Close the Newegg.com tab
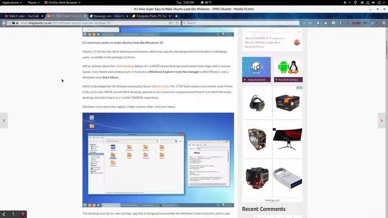Viewport: 388px width, 218px height. 127,16
